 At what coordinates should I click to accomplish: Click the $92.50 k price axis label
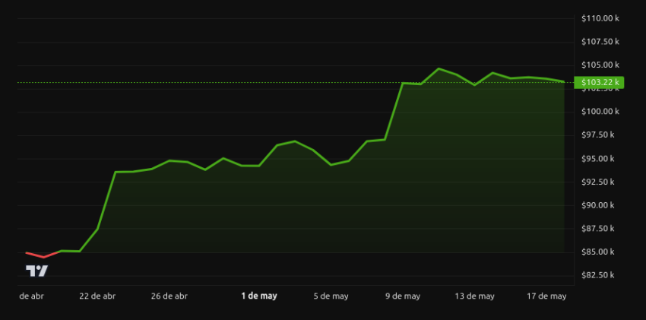coord(598,182)
